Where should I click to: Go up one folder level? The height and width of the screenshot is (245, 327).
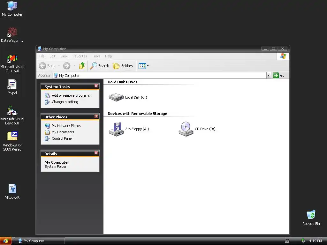point(82,66)
